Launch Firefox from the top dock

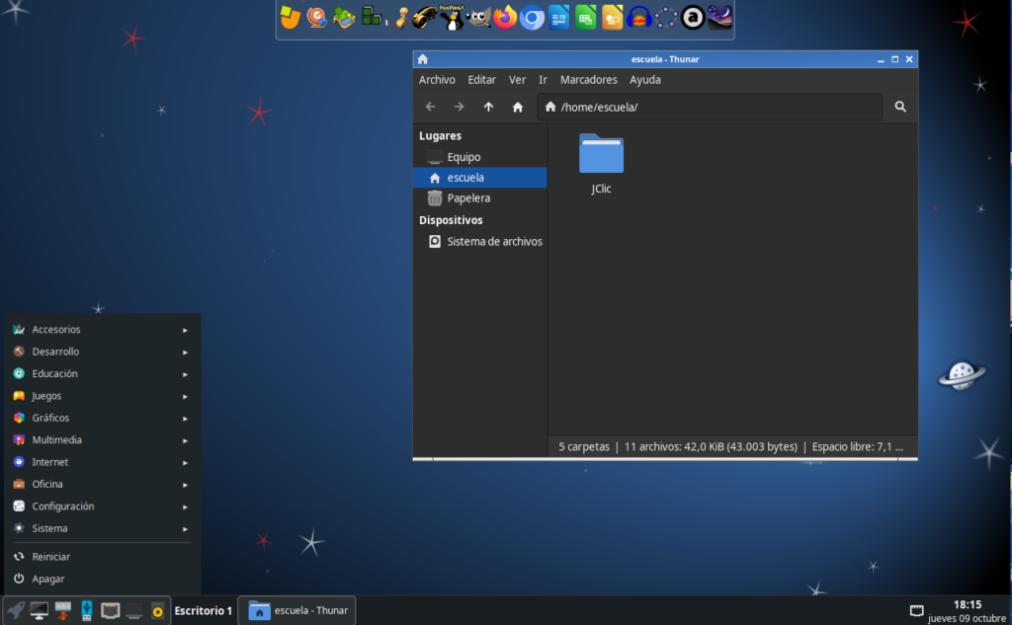pyautogui.click(x=505, y=17)
